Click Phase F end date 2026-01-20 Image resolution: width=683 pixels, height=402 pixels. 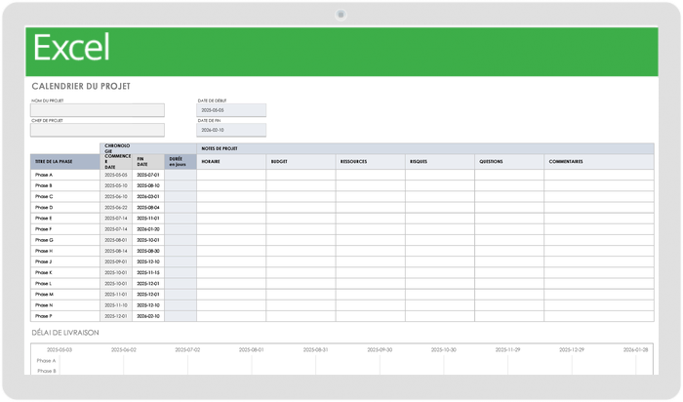click(148, 229)
